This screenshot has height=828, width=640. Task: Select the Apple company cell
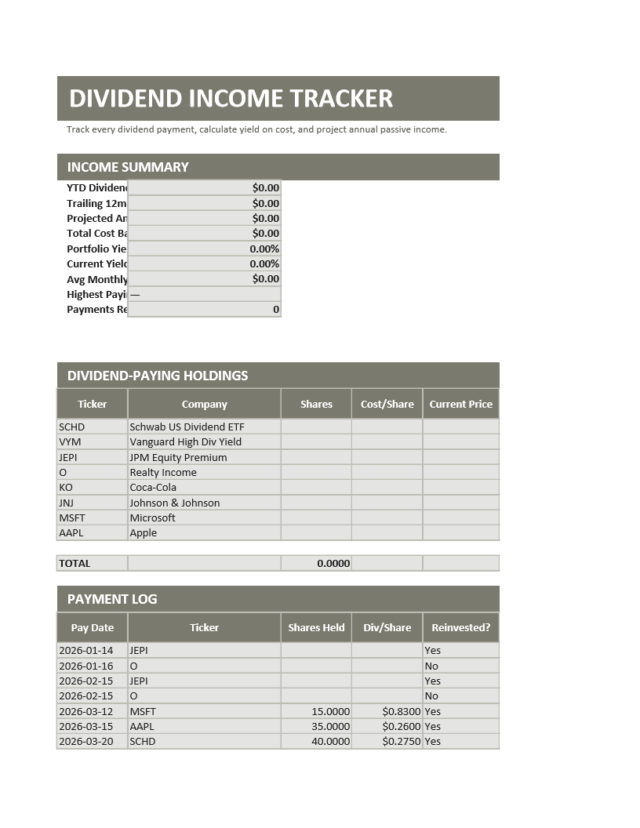click(205, 533)
